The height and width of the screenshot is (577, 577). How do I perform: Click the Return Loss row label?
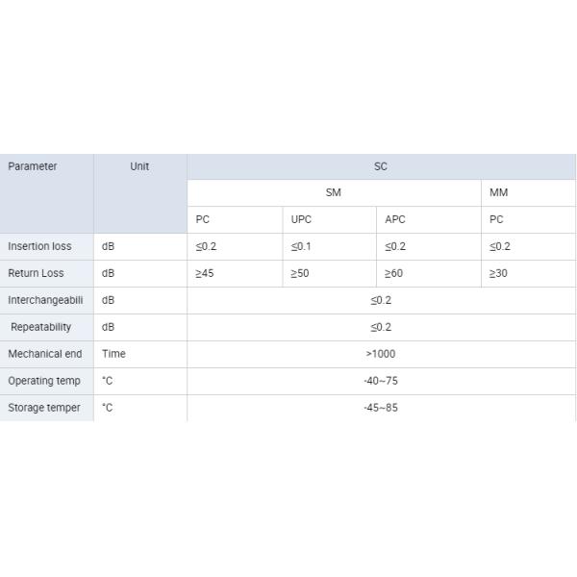click(36, 273)
